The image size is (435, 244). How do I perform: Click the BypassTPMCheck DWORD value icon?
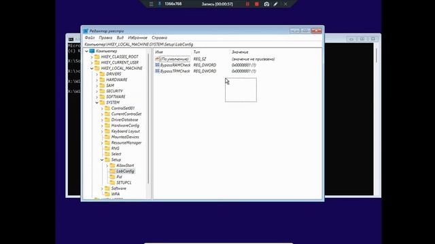[157, 71]
